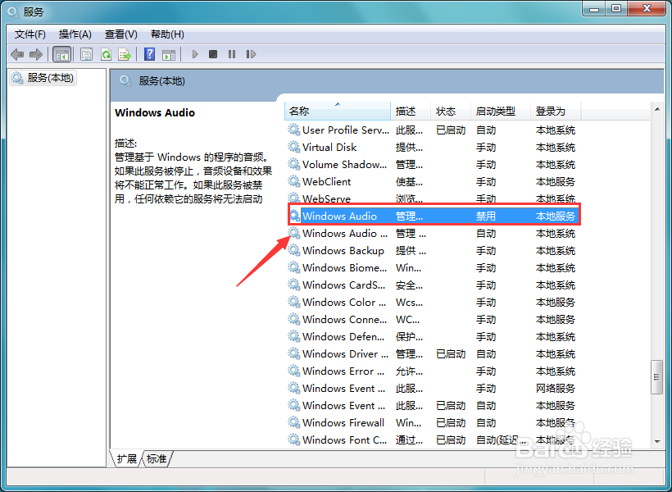Click 自动(延迟... startup type cell
The image size is (672, 492).
pos(502,440)
